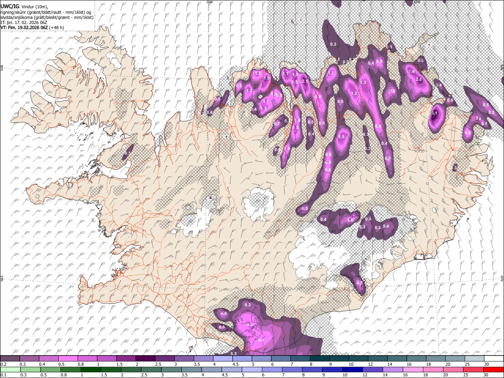This screenshot has height=378, width=504.
Task: Pick the light purple swatch labeled 14, lower legend
Action: 393,369
